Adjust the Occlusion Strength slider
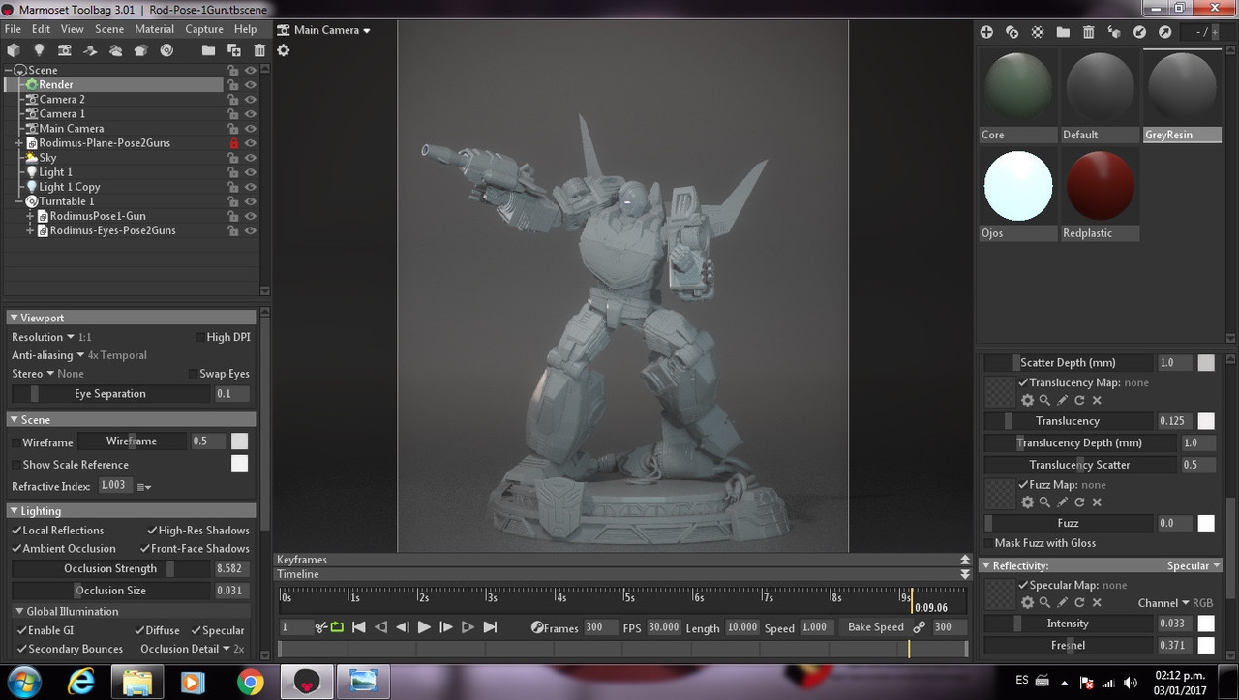1239x700 pixels. coord(110,569)
